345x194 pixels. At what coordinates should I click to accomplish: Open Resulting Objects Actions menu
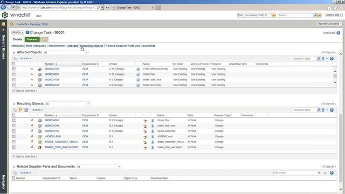37,110
